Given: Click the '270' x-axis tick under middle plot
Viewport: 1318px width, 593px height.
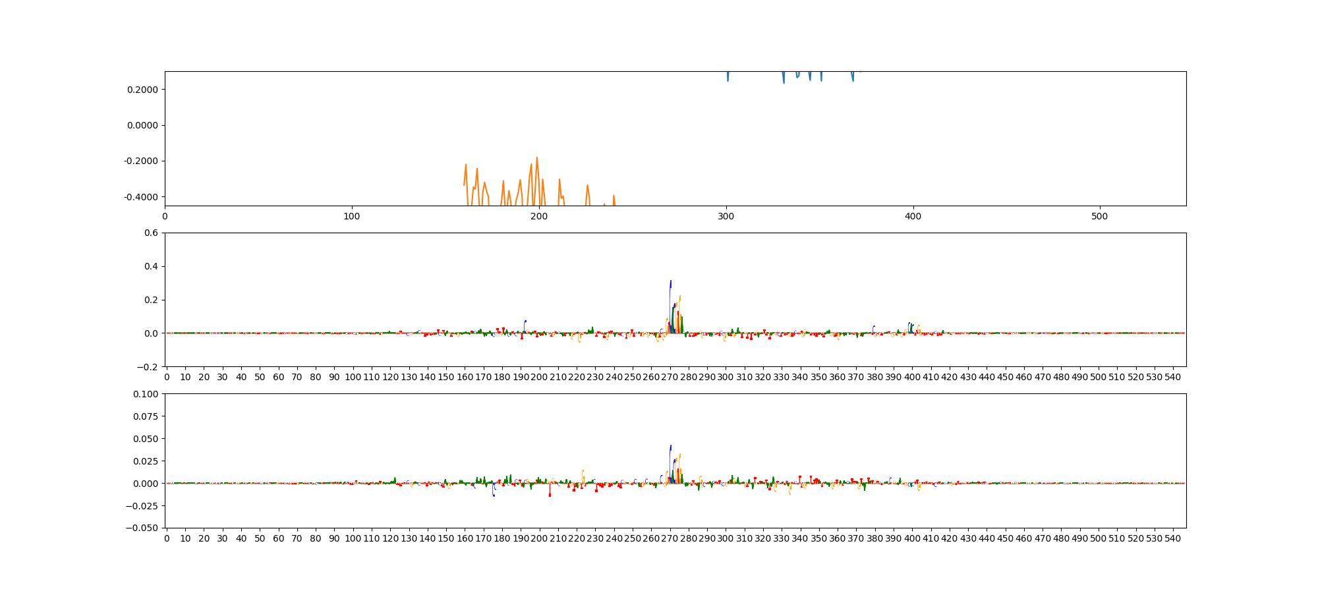Looking at the screenshot, I should (670, 378).
